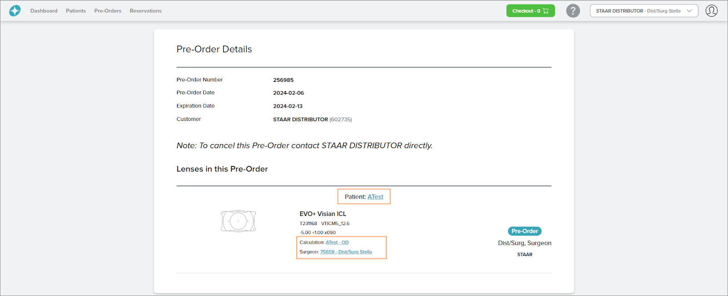Click the Pre-Order status badge
Screen dimensions: 728x296
(524, 231)
